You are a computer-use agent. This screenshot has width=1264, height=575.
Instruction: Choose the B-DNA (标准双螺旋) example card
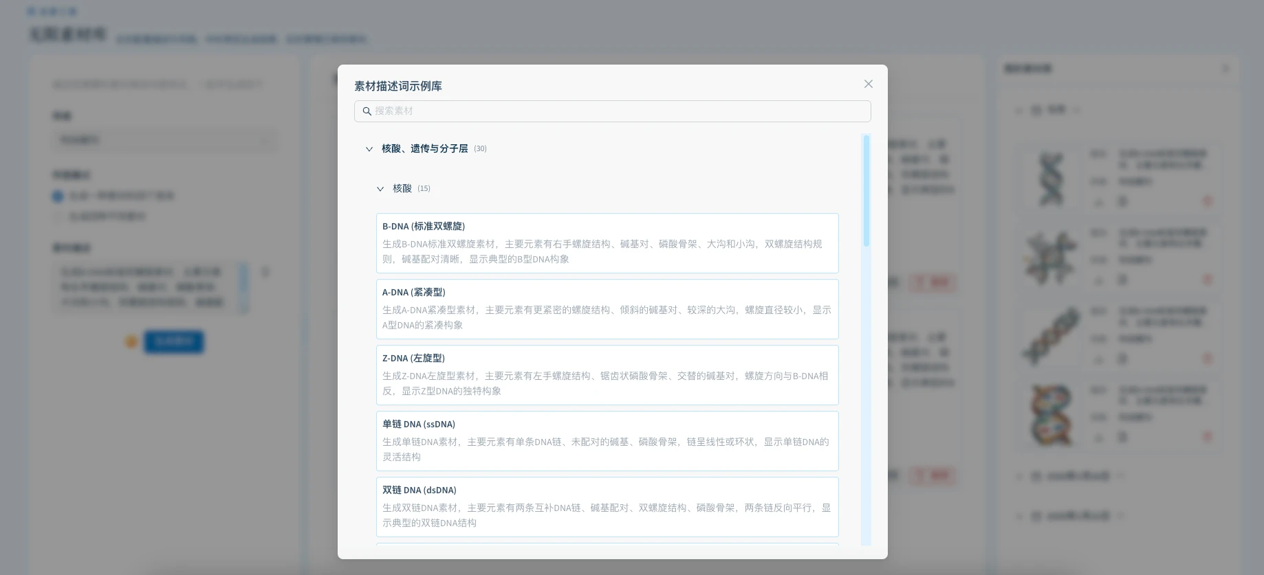click(607, 243)
